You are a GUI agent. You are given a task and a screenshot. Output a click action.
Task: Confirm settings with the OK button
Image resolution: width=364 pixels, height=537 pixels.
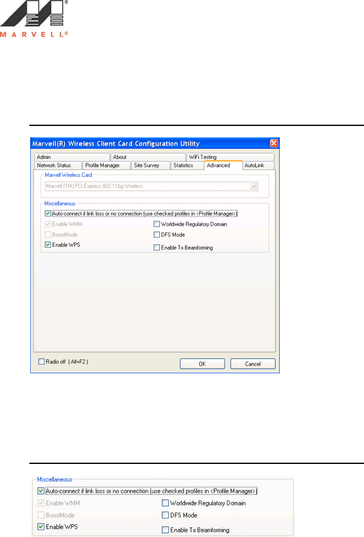pyautogui.click(x=203, y=364)
